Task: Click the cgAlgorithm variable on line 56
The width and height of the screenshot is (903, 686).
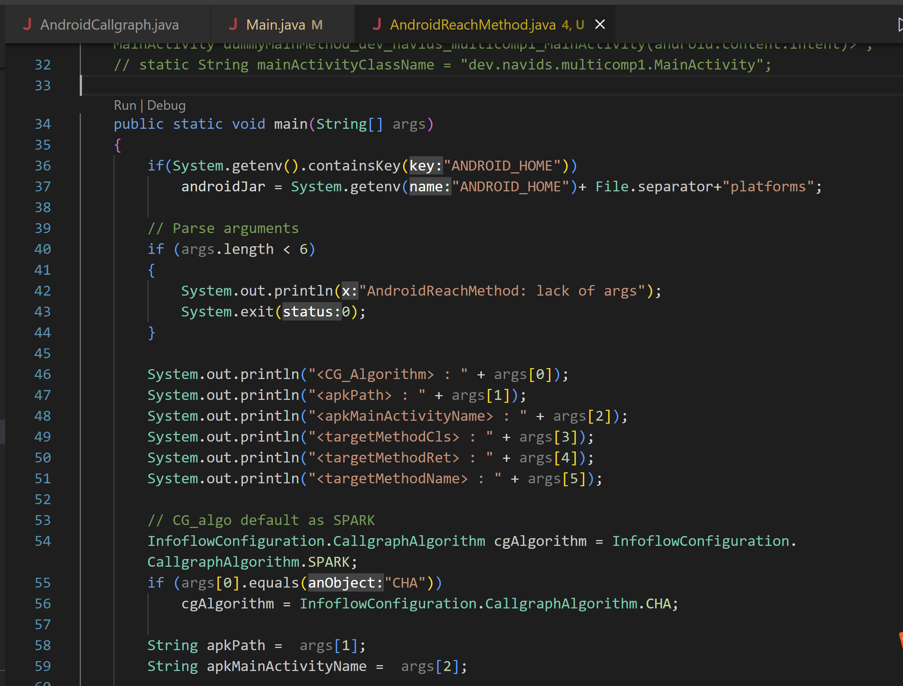Action: tap(228, 604)
